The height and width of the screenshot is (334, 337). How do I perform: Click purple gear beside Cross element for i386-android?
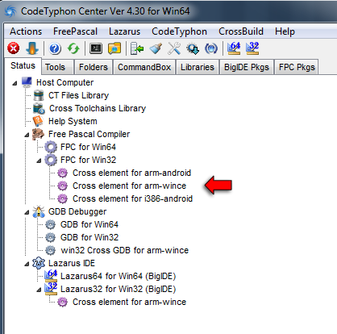point(63,198)
